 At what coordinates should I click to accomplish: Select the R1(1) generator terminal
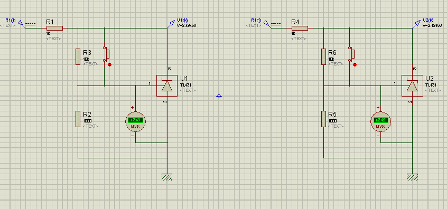click(x=27, y=24)
